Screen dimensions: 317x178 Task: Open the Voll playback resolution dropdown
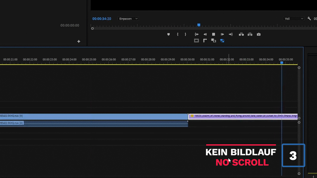(x=294, y=19)
